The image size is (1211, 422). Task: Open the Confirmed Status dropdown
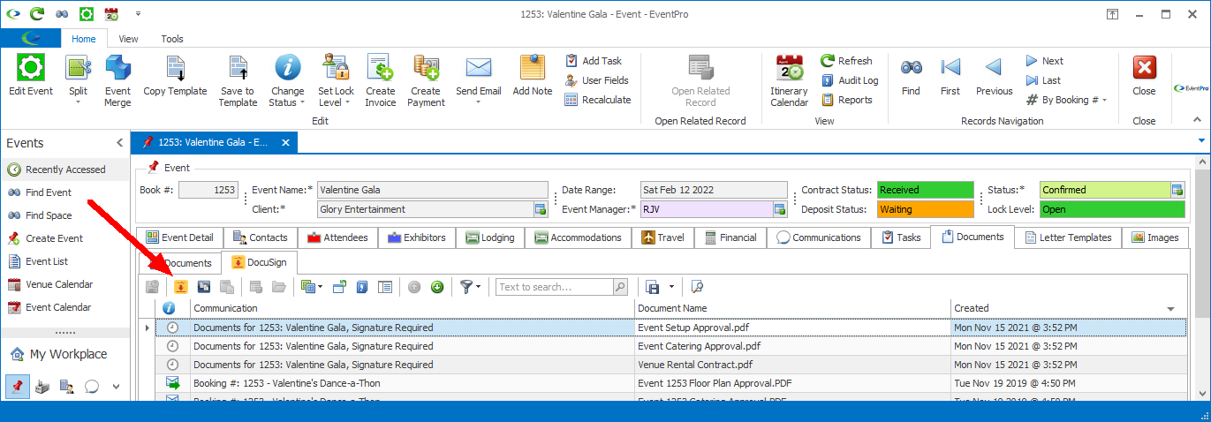coord(1177,190)
